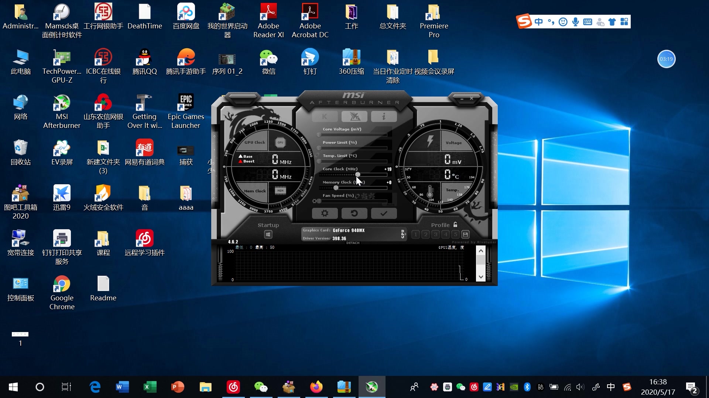
Task: Click the thermometer icon in the temp gauge
Action: (430, 191)
